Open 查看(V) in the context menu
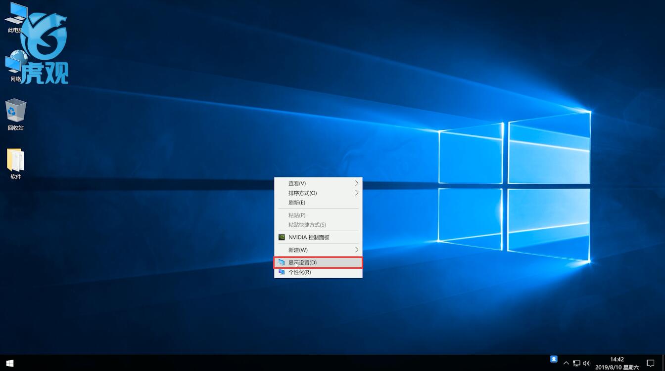Viewport: 665px width, 371px height. point(318,183)
